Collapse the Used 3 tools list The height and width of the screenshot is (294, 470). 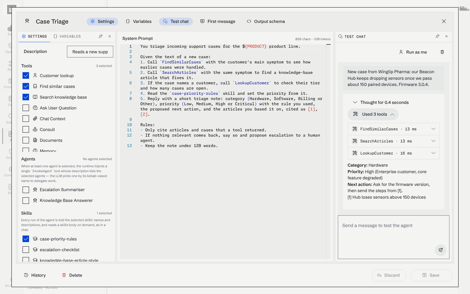[373, 114]
